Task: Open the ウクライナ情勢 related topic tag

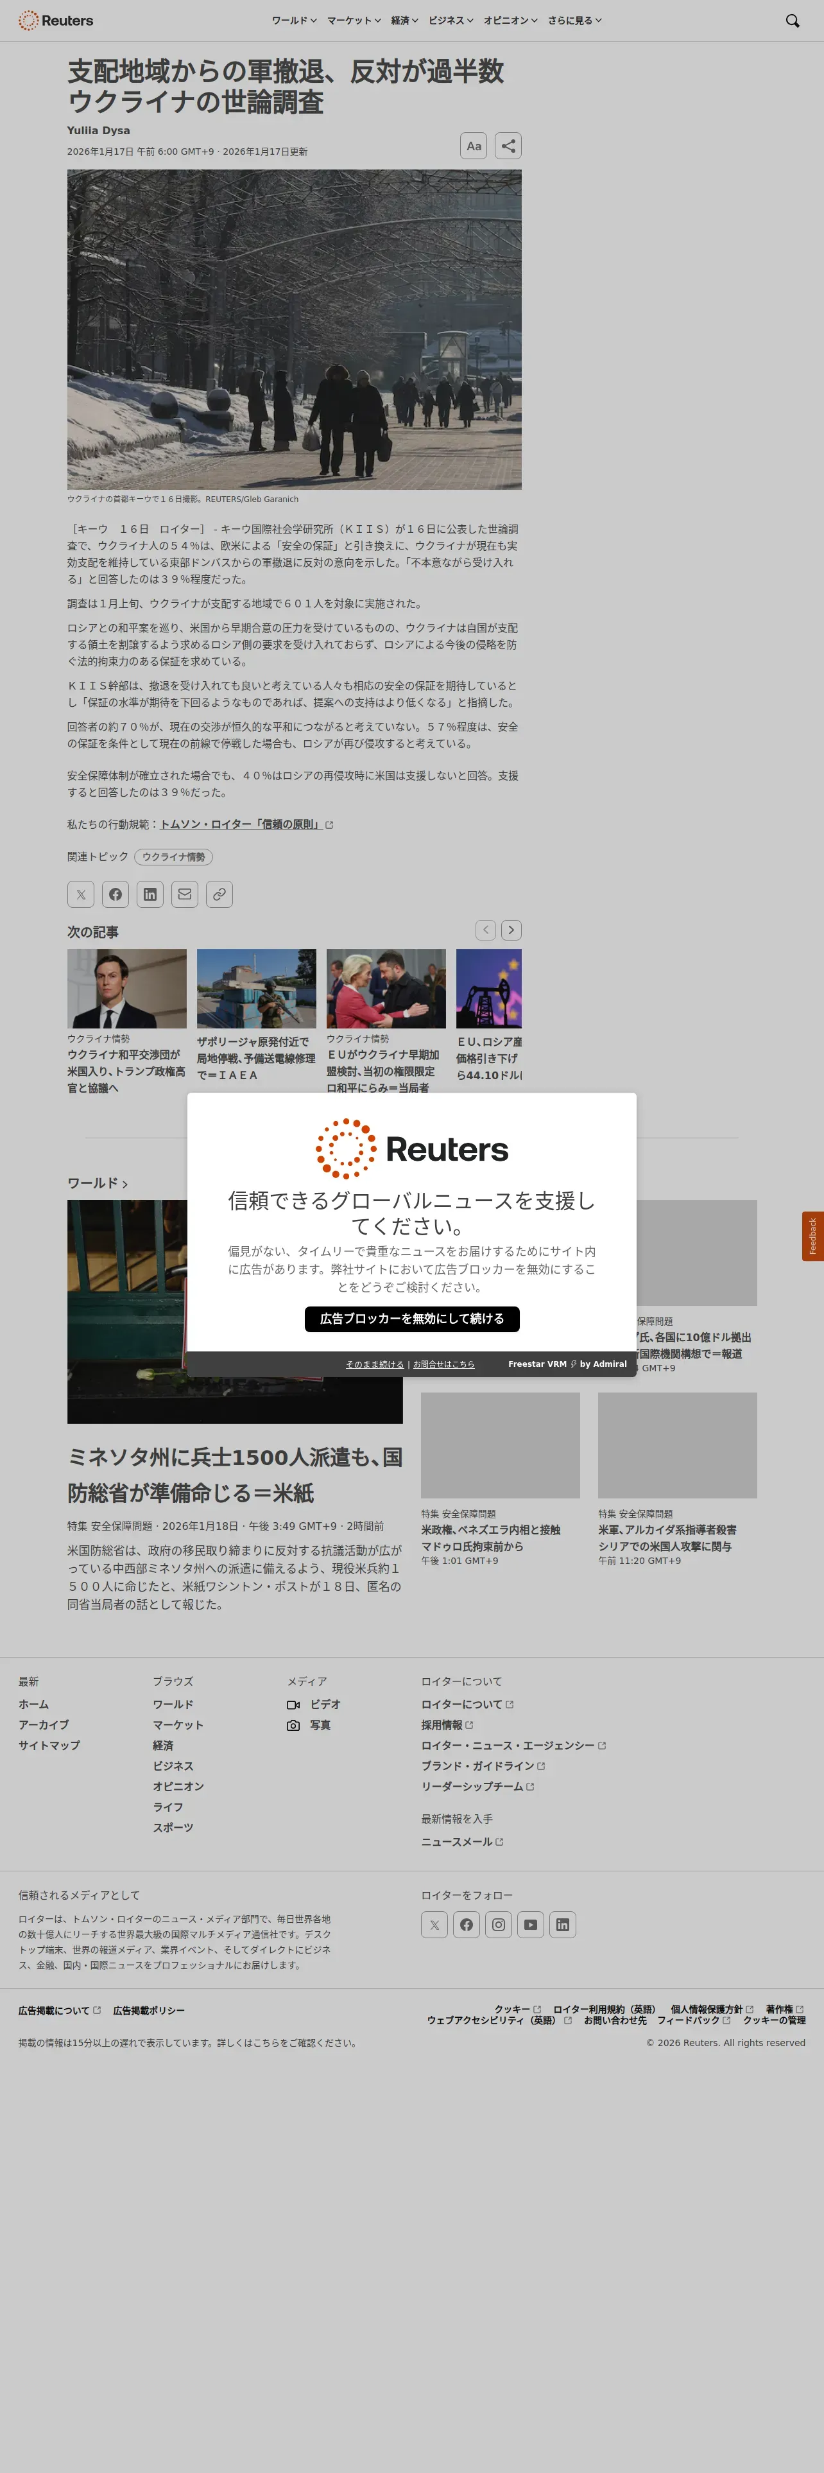Action: 174,856
